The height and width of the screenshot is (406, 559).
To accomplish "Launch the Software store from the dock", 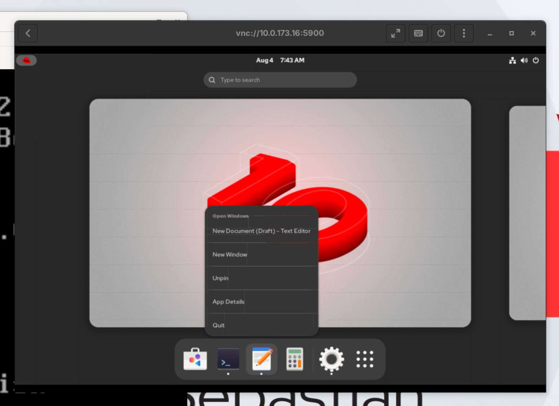I will 195,359.
